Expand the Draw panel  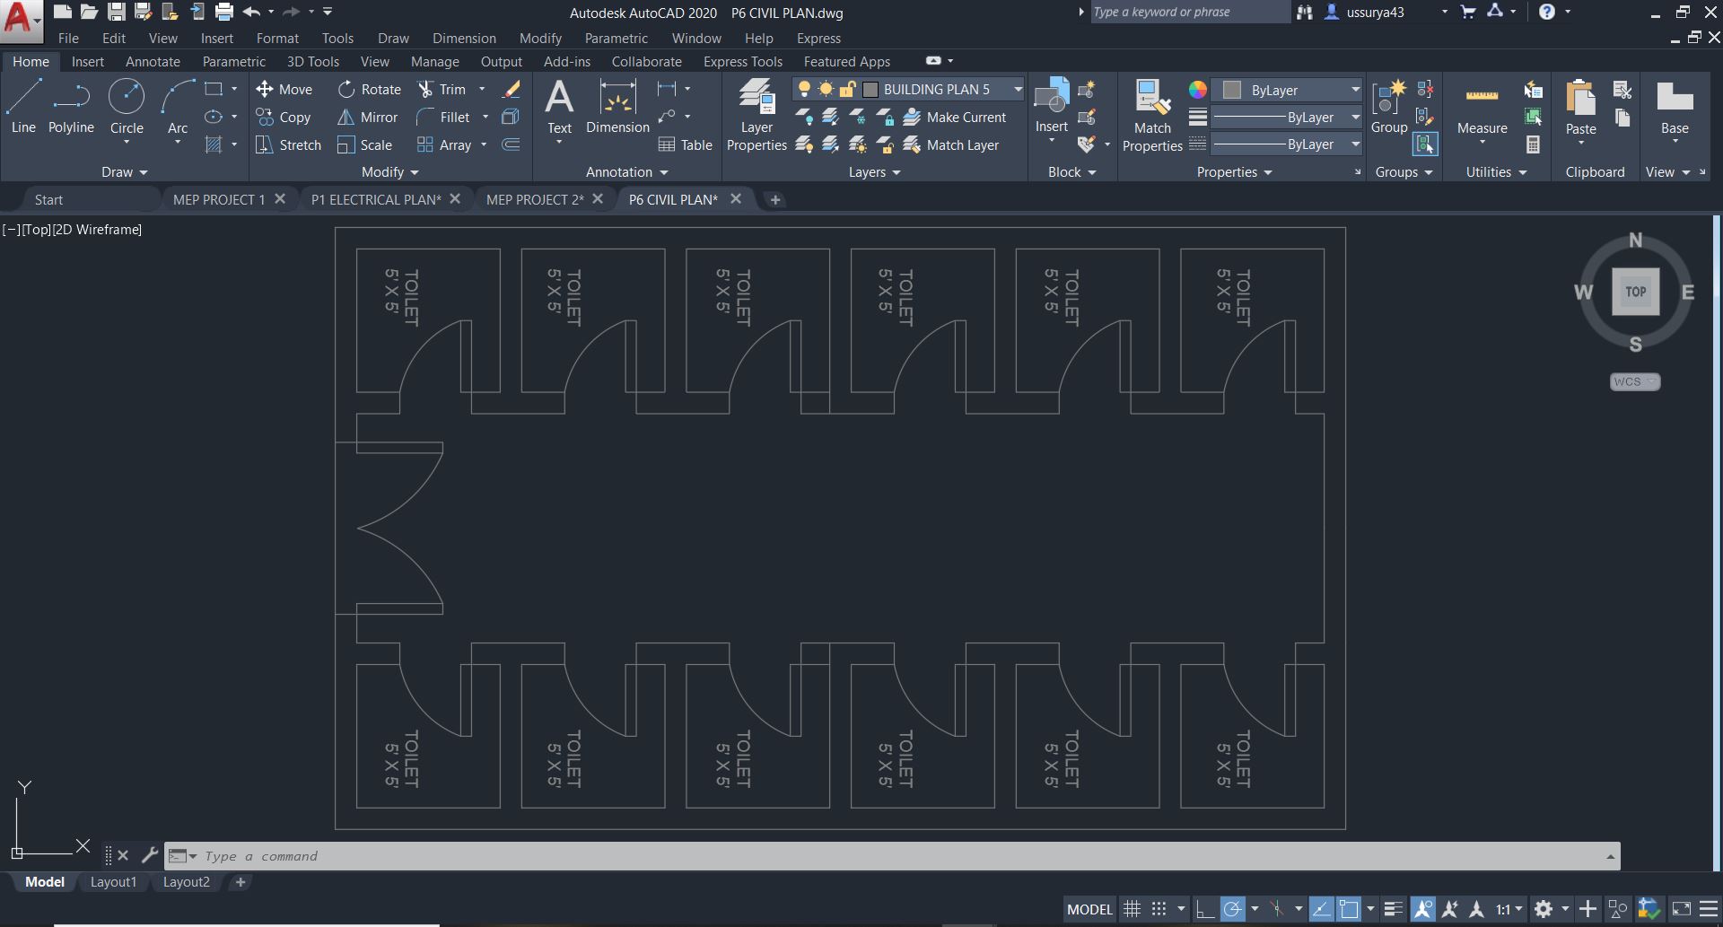[124, 171]
